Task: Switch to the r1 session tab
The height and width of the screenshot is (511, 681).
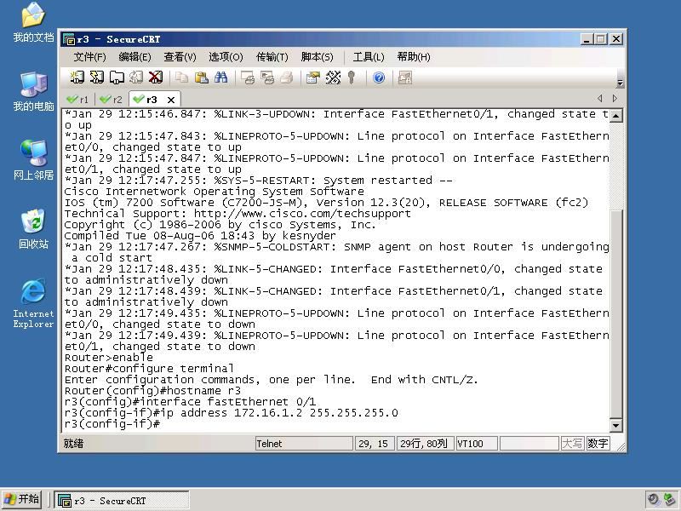Action: (77, 100)
